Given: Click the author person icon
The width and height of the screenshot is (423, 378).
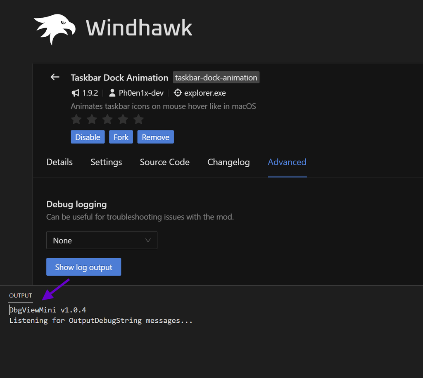Looking at the screenshot, I should point(112,93).
